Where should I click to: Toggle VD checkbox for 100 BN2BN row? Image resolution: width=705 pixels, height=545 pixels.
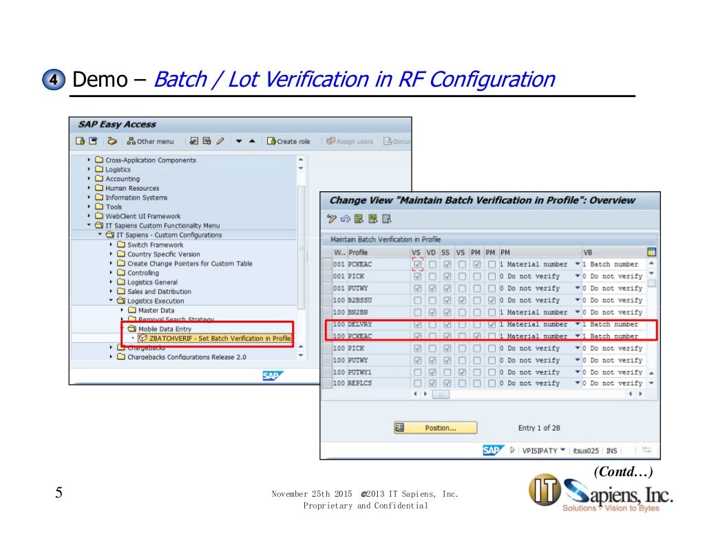pyautogui.click(x=432, y=312)
